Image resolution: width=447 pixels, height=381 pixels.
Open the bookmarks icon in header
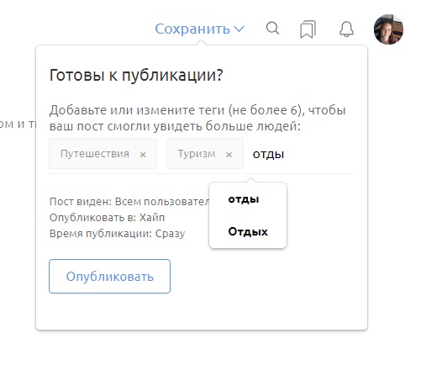pyautogui.click(x=308, y=29)
